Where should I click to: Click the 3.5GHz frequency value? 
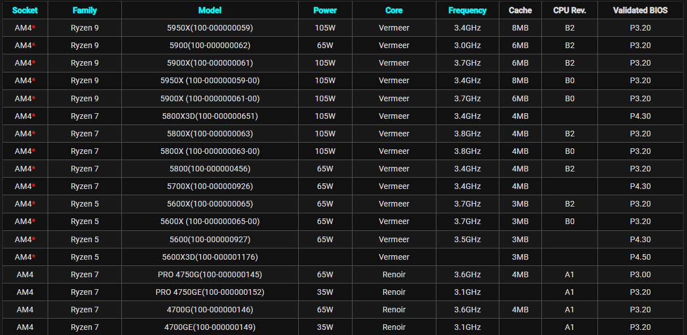468,239
